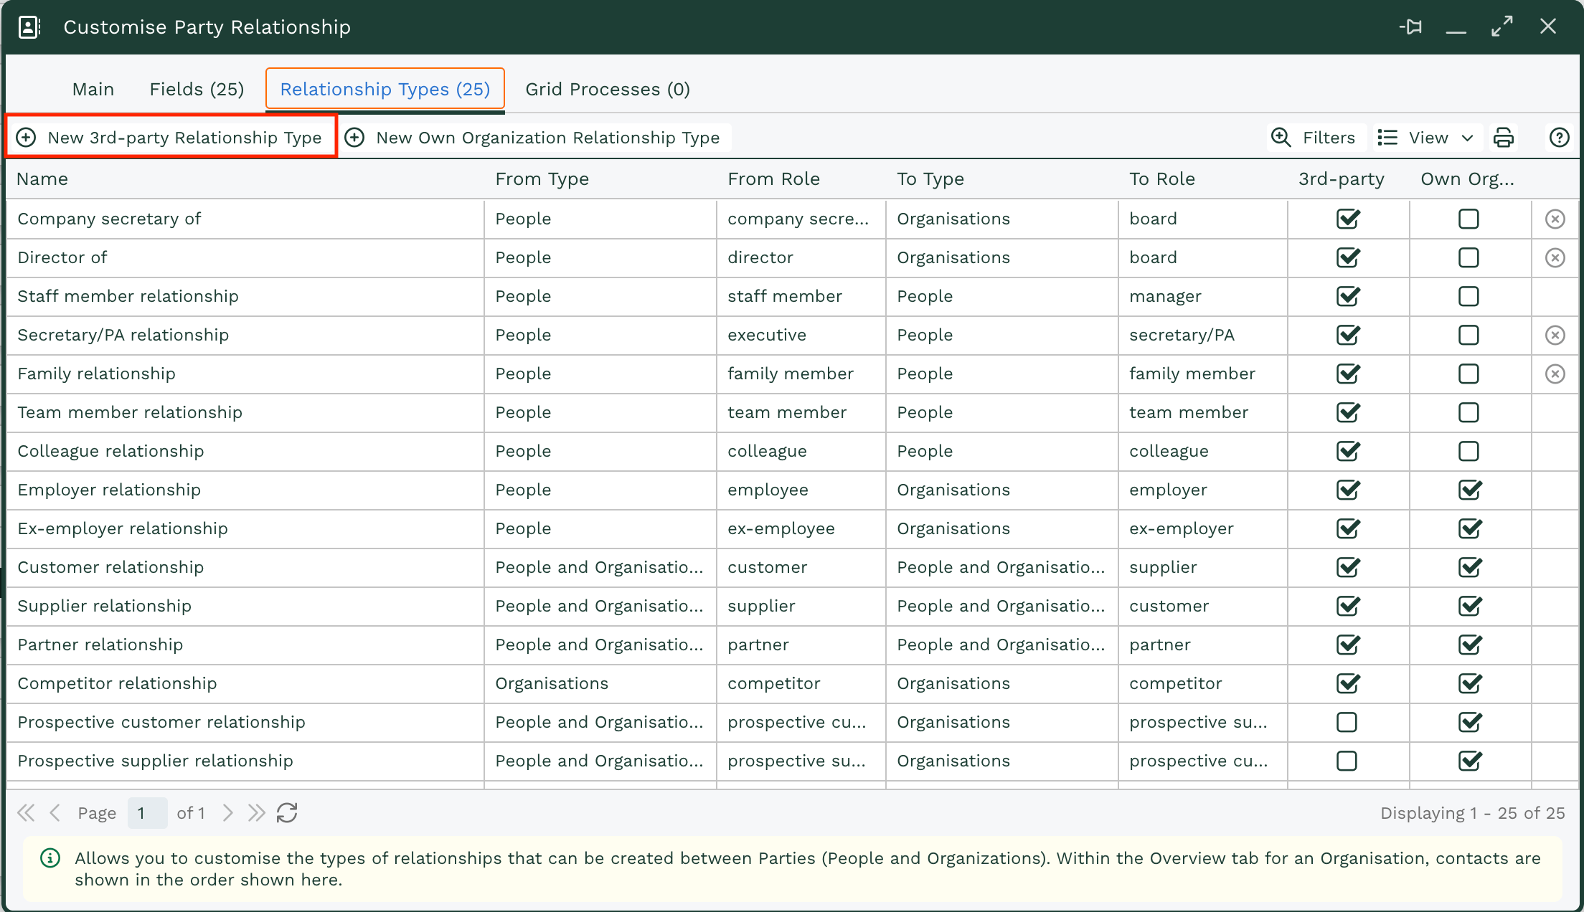Screen dimensions: 1584x912
Task: Enable Own Org for Director of
Action: click(x=1468, y=257)
